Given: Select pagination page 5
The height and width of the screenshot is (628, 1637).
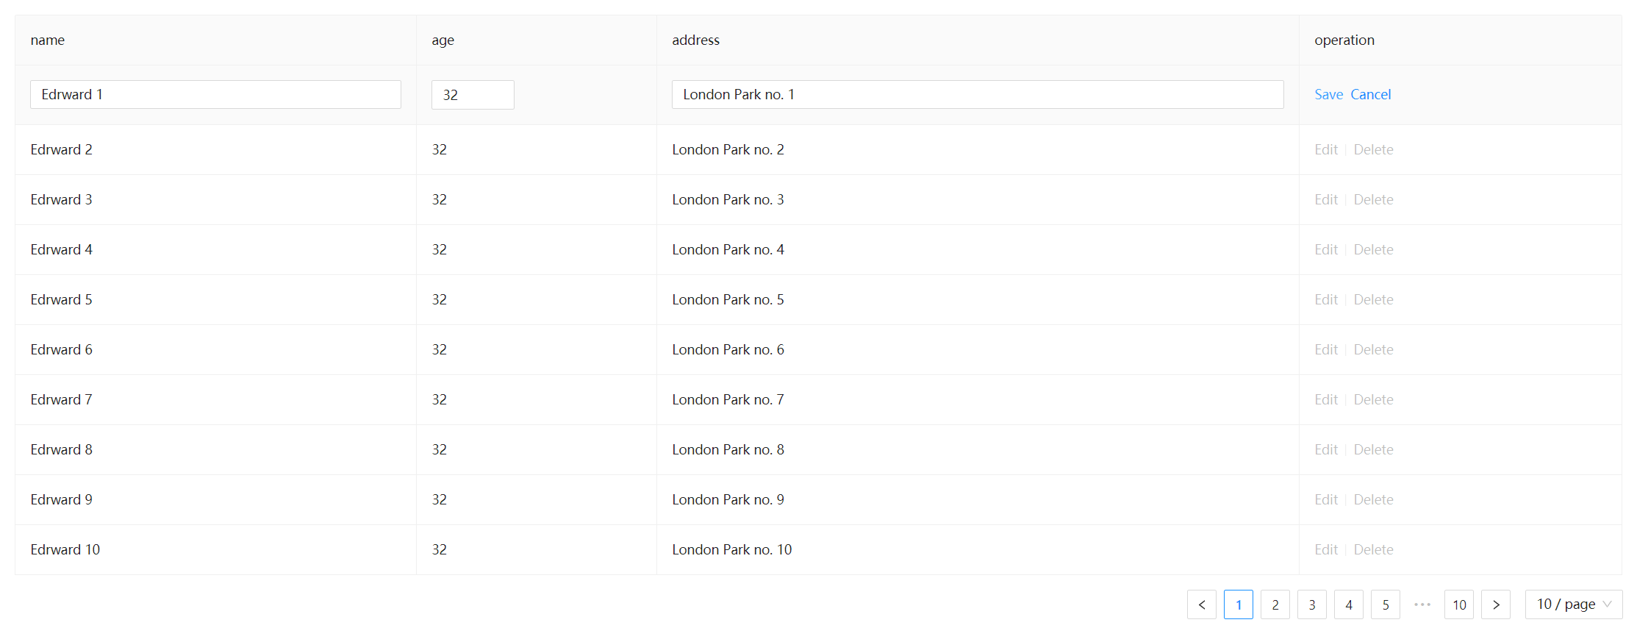Looking at the screenshot, I should (x=1385, y=604).
